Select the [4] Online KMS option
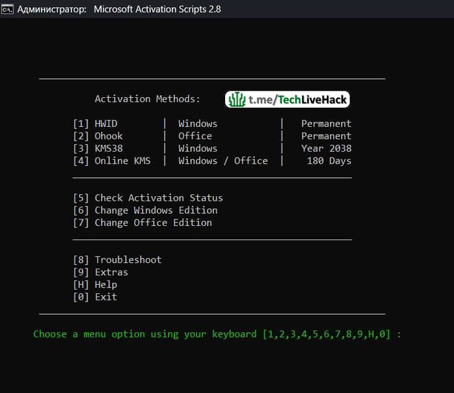Viewport: 454px width, 393px height. 112,161
